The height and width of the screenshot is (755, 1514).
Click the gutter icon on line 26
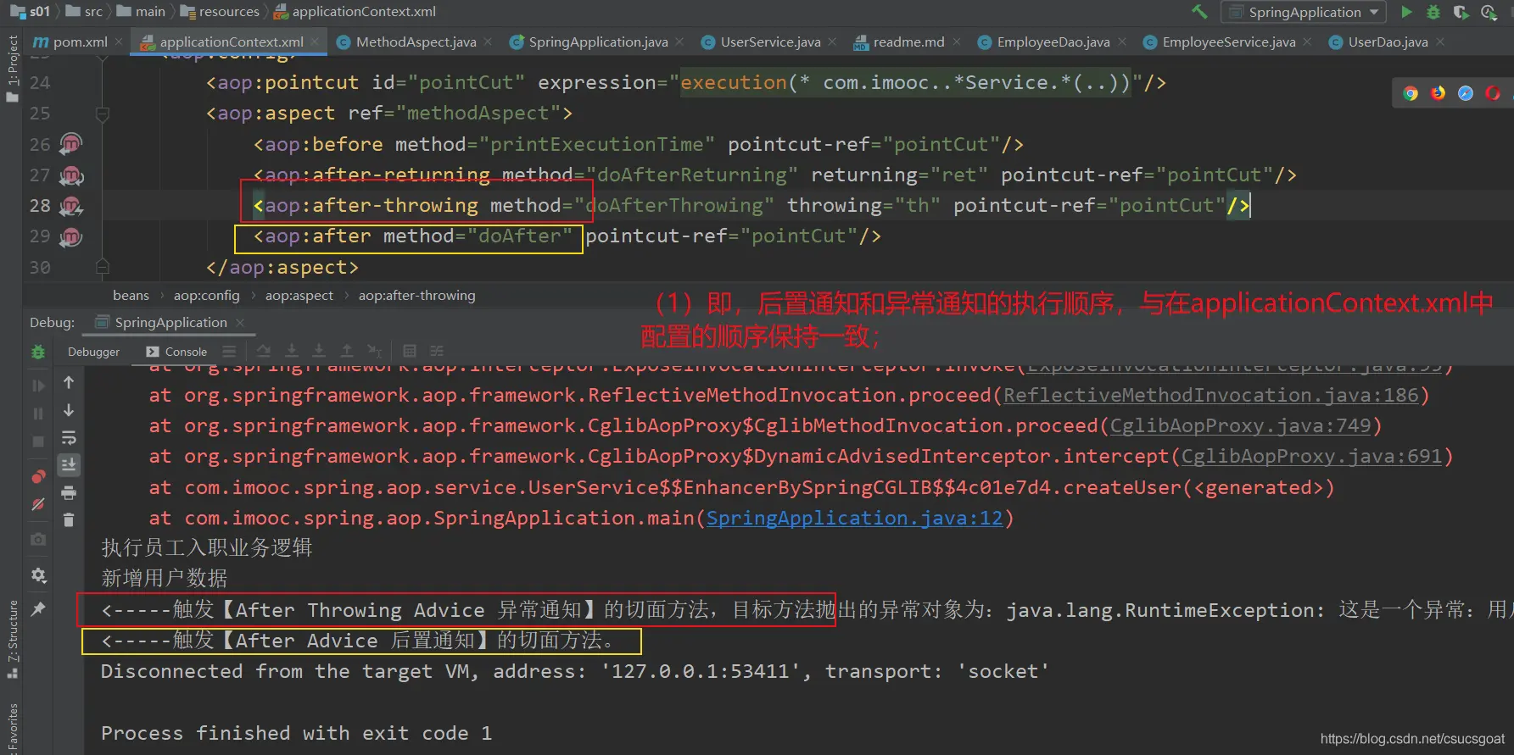pos(71,144)
